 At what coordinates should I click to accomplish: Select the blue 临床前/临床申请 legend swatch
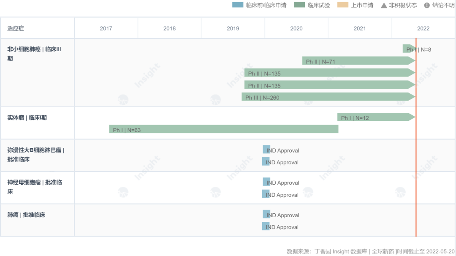(x=238, y=5)
